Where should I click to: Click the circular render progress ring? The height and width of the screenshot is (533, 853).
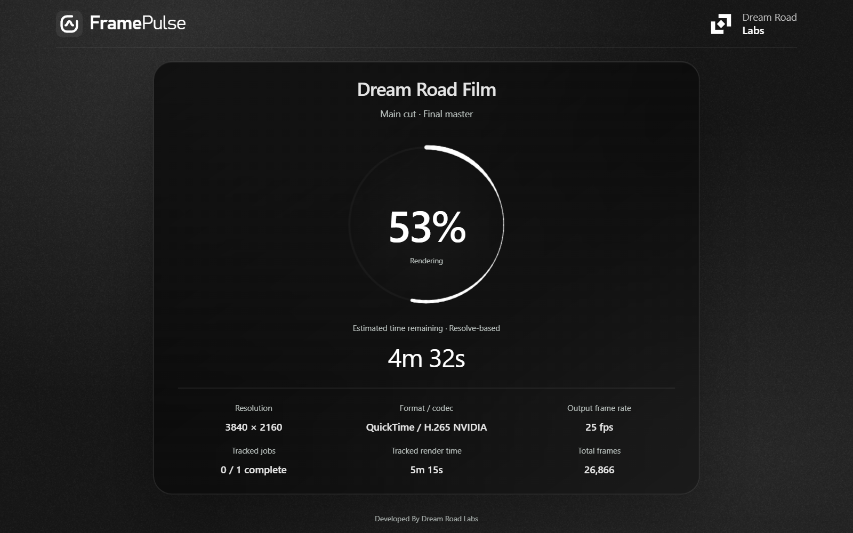tap(426, 224)
